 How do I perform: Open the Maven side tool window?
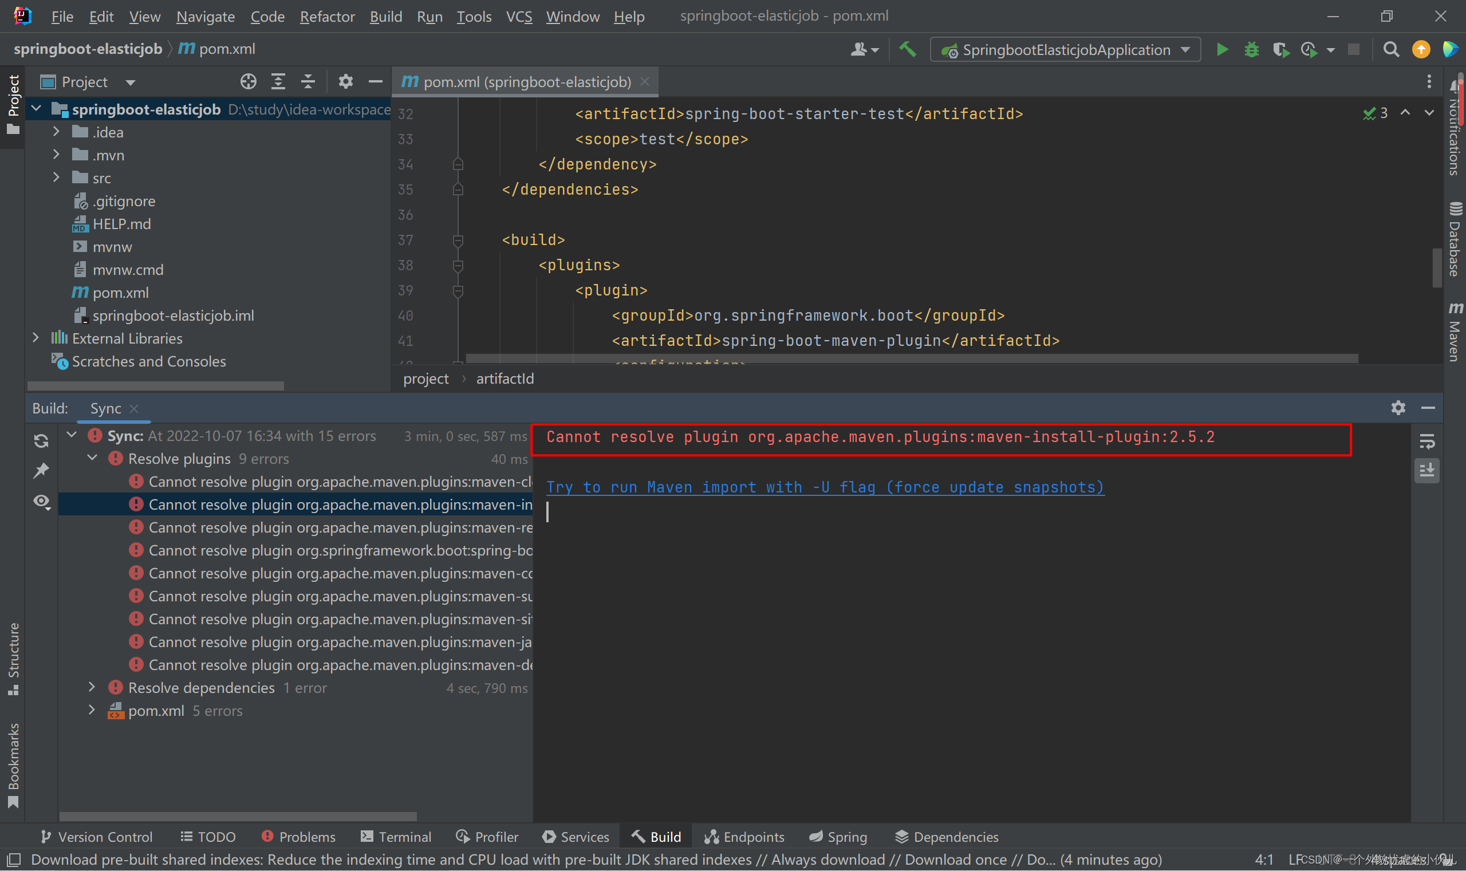pyautogui.click(x=1455, y=332)
